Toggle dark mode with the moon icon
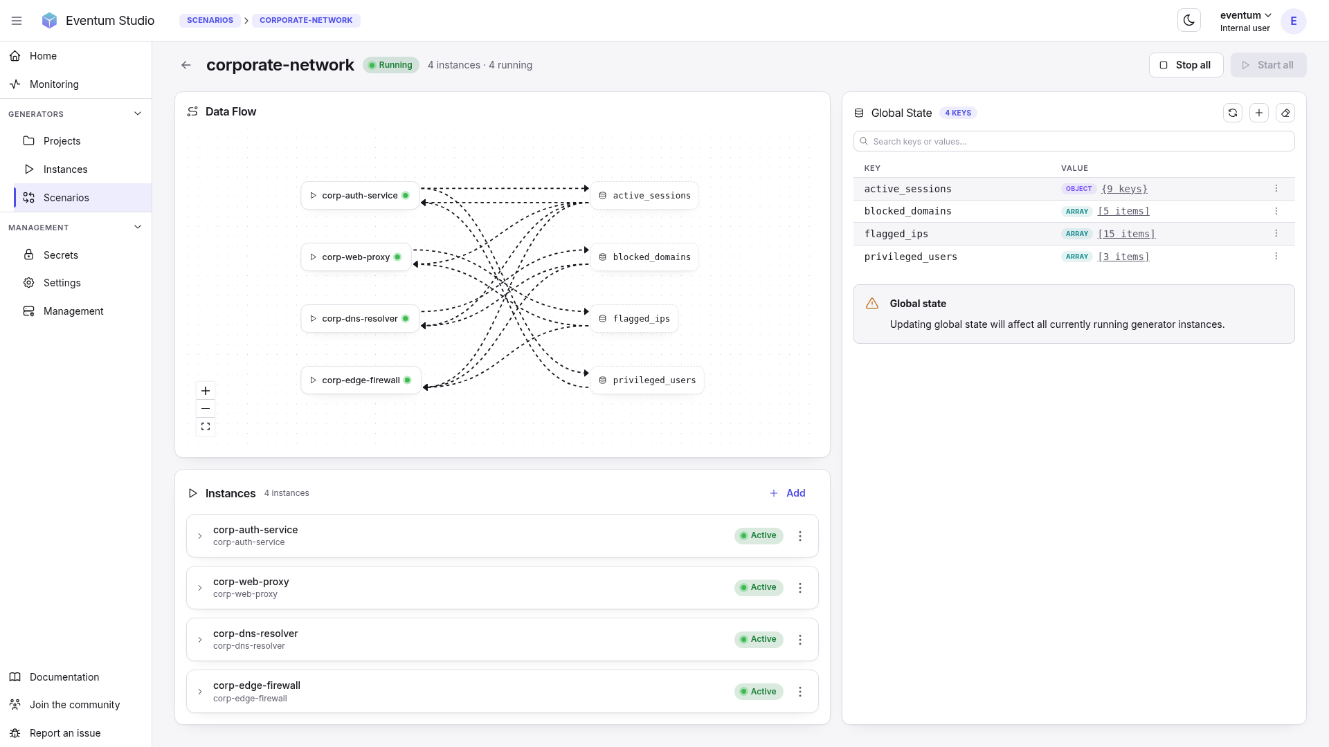This screenshot has height=747, width=1329. tap(1188, 21)
